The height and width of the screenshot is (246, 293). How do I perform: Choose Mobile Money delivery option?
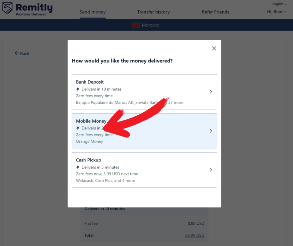[145, 131]
